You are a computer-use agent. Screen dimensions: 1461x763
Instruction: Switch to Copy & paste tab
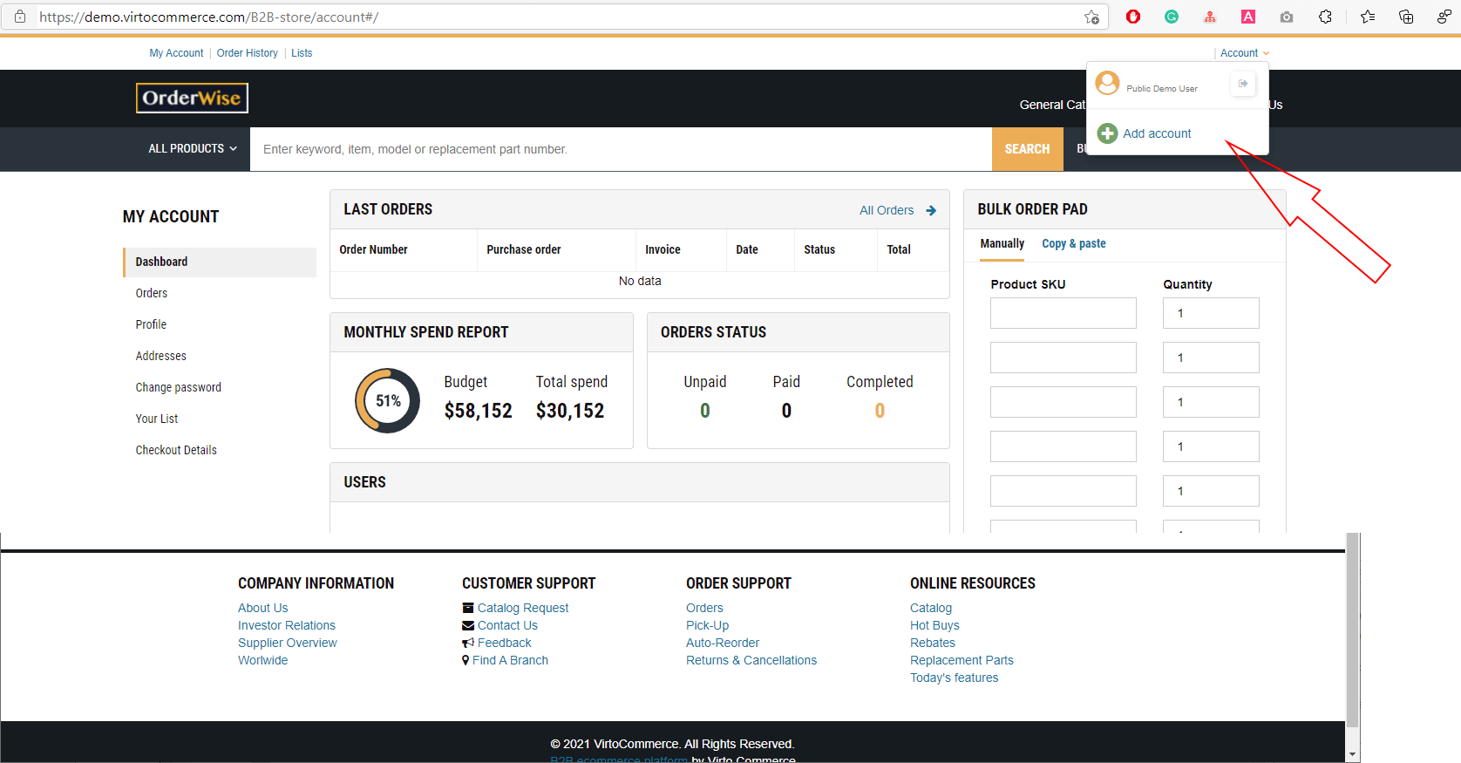pyautogui.click(x=1073, y=244)
